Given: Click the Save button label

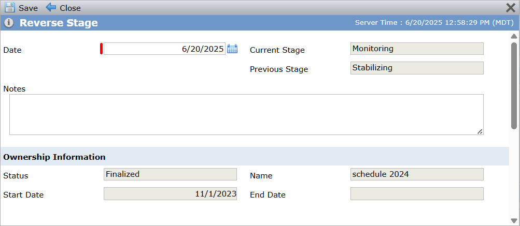Looking at the screenshot, I should (x=28, y=8).
